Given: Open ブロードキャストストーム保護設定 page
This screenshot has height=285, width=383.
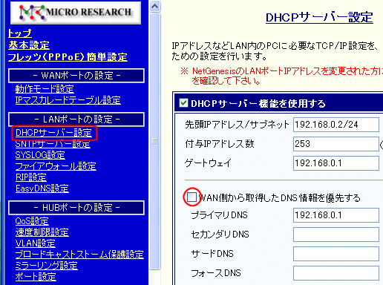Looking at the screenshot, I should point(79,255).
